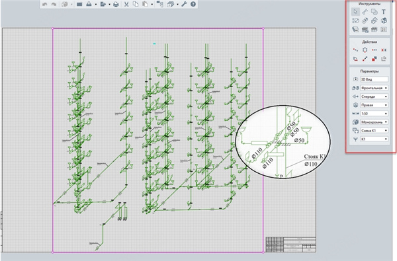Open the К1 filter dropdown

tap(375, 139)
